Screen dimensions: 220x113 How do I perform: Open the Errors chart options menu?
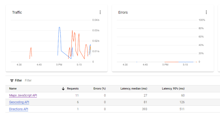[206, 12]
